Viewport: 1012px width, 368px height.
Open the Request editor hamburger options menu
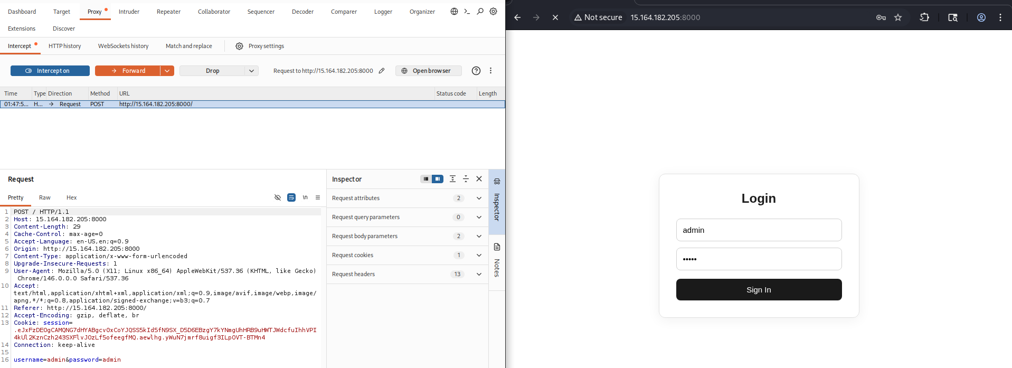tap(318, 197)
